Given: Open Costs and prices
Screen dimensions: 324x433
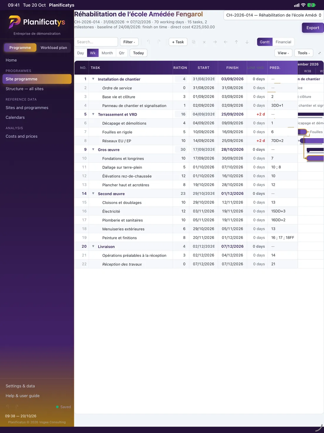Looking at the screenshot, I should 37,136.
